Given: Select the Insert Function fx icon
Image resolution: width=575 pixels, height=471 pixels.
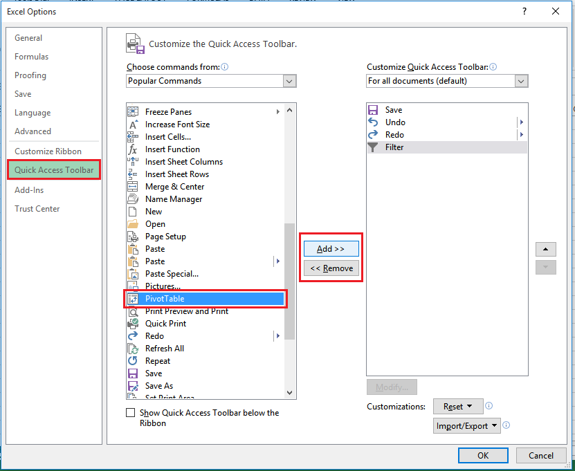Looking at the screenshot, I should [133, 149].
